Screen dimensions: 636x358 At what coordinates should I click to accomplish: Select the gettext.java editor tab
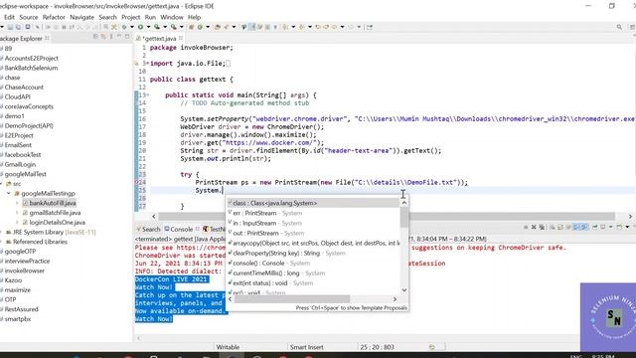click(x=159, y=38)
